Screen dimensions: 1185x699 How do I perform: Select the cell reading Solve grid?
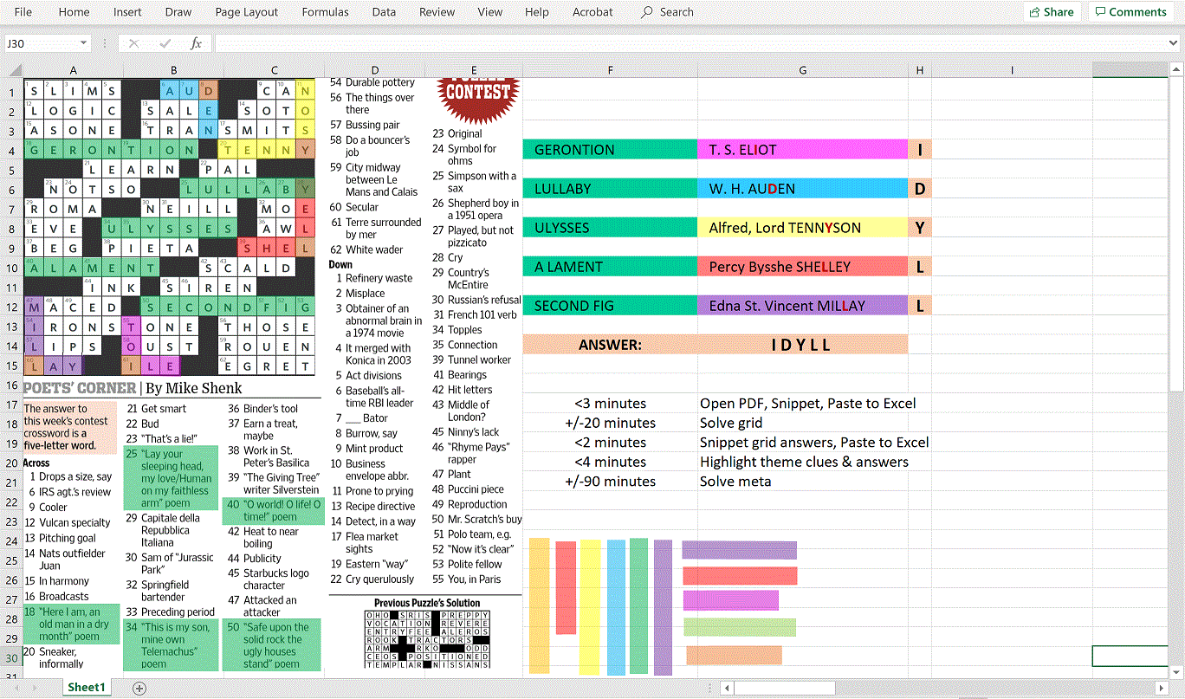point(803,423)
